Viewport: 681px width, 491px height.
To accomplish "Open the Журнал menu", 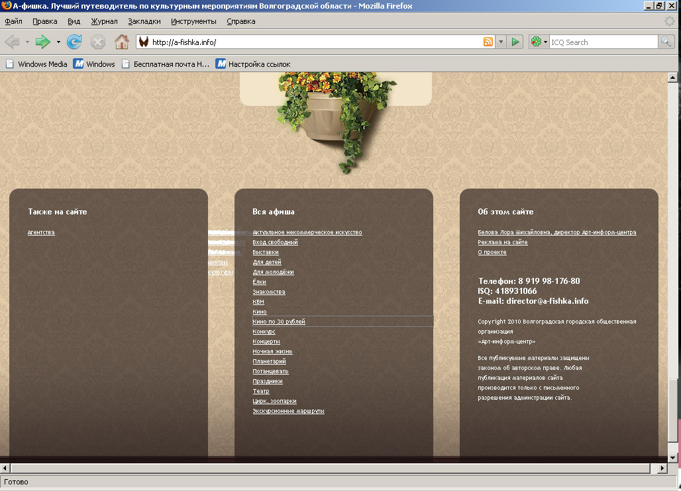I will pos(104,21).
